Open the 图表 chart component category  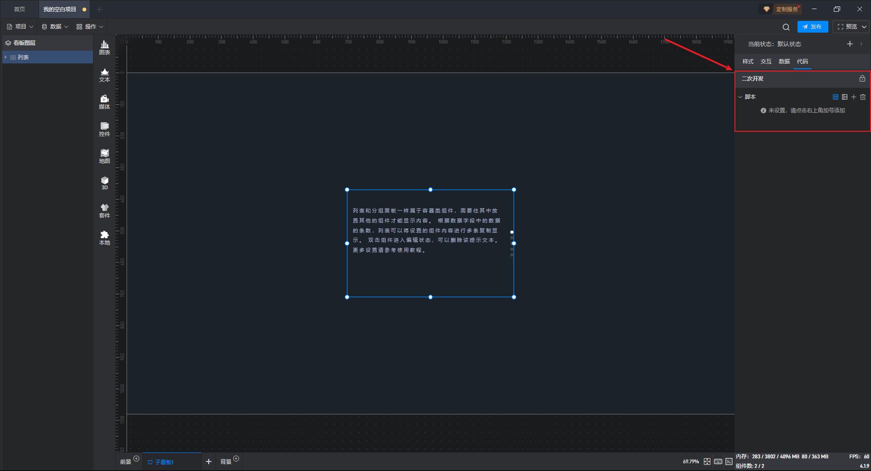click(104, 48)
